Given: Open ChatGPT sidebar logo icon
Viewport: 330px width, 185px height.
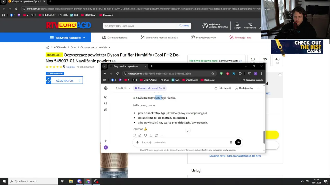Looking at the screenshot, I should [106, 88].
